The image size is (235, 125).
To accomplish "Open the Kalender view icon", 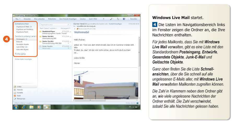I will [x=15, y=90].
